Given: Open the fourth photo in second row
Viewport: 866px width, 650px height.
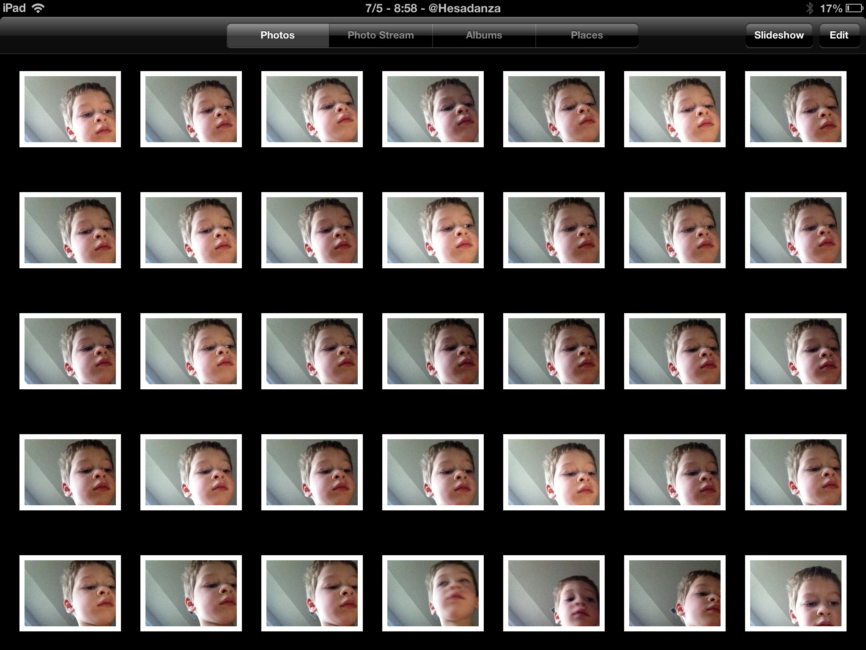Looking at the screenshot, I should (x=433, y=230).
